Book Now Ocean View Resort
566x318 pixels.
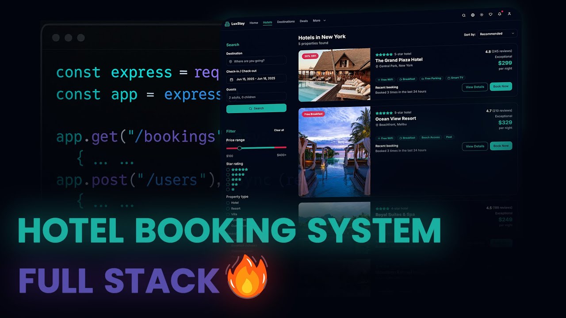[501, 146]
